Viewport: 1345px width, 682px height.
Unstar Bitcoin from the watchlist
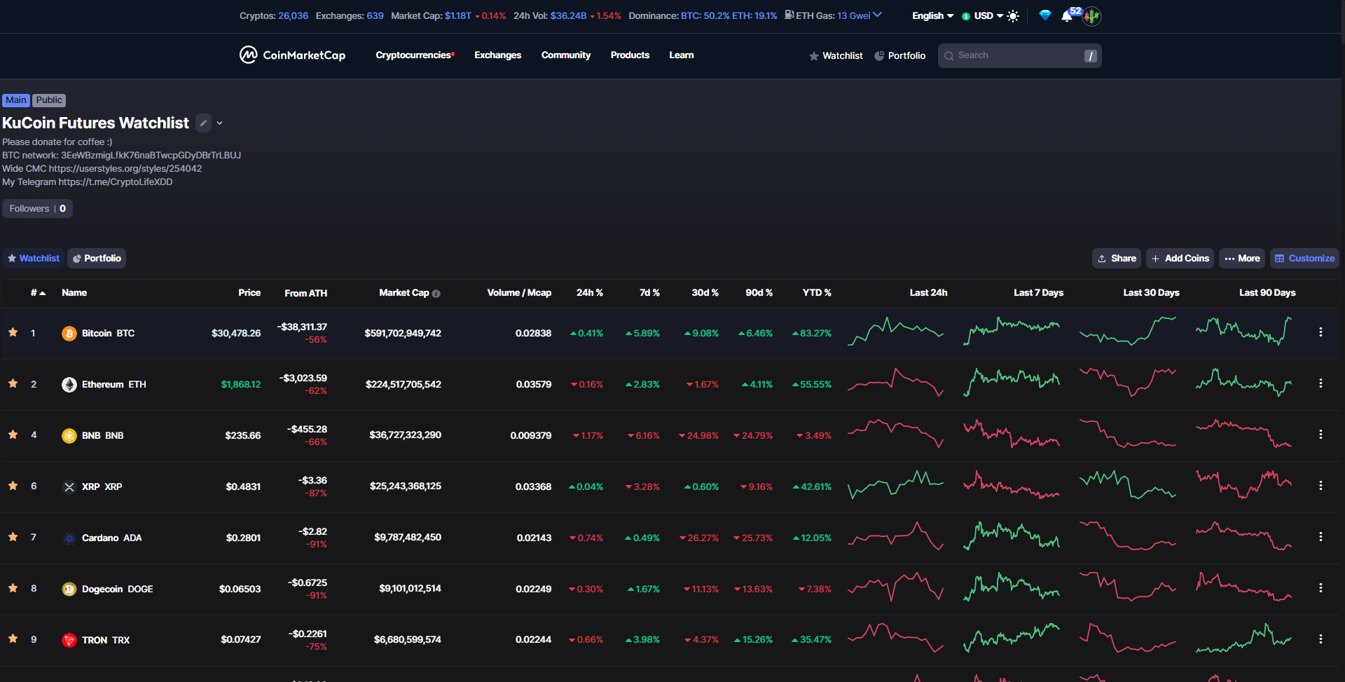click(12, 333)
